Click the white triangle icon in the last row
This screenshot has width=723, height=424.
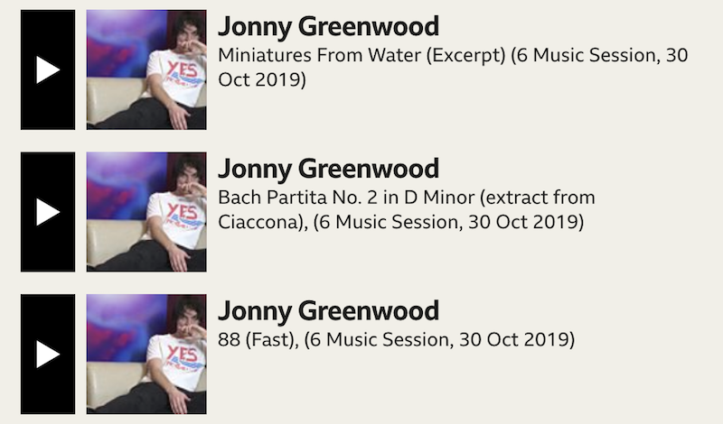(x=48, y=353)
